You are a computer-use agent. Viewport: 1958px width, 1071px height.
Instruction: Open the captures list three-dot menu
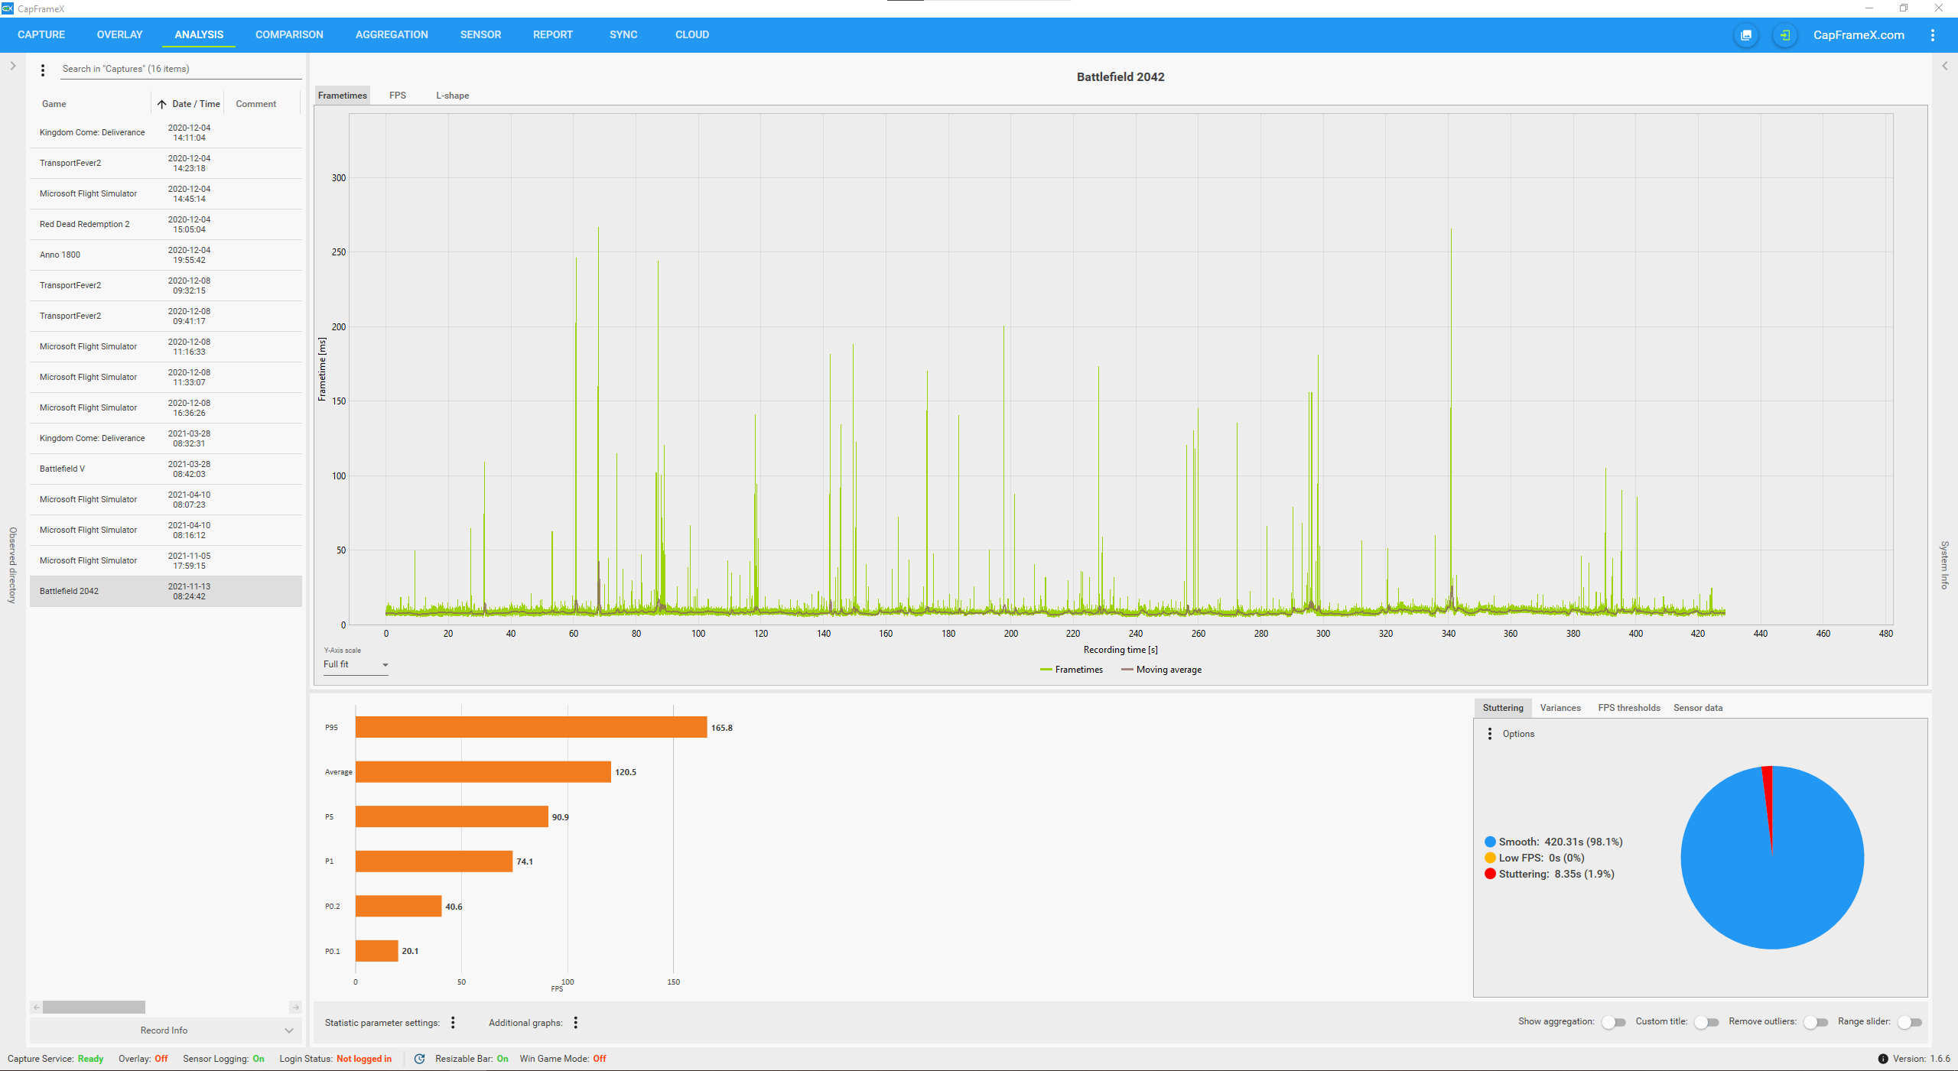43,70
